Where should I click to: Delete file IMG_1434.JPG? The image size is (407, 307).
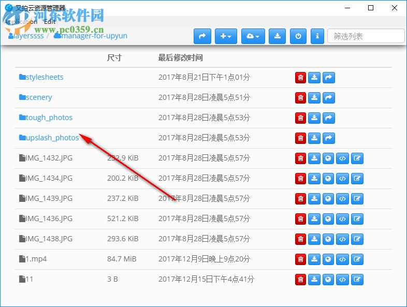pos(300,179)
